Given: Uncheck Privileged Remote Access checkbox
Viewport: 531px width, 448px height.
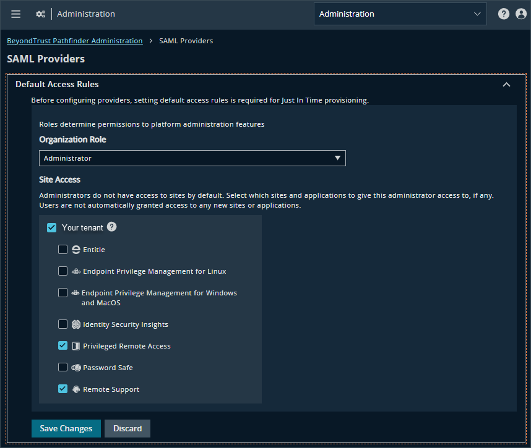Looking at the screenshot, I should click(63, 345).
